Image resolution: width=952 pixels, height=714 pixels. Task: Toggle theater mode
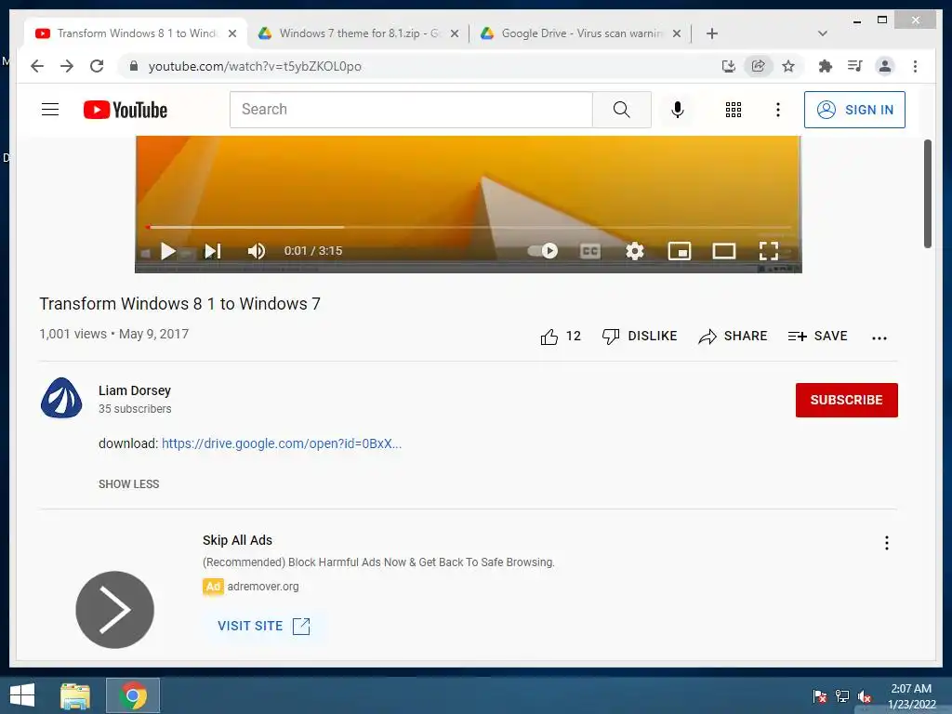(x=723, y=251)
